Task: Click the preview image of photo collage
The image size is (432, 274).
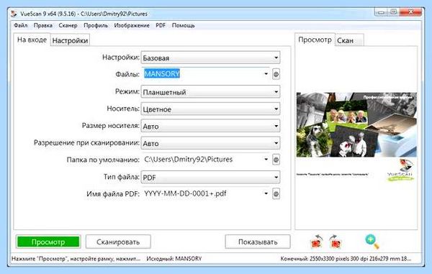Action: coord(356,124)
